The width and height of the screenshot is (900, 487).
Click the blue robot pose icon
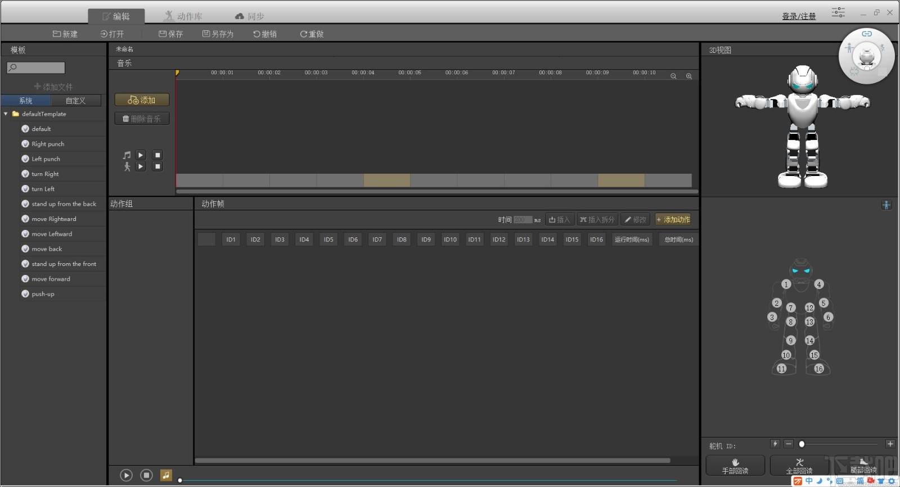click(x=886, y=205)
